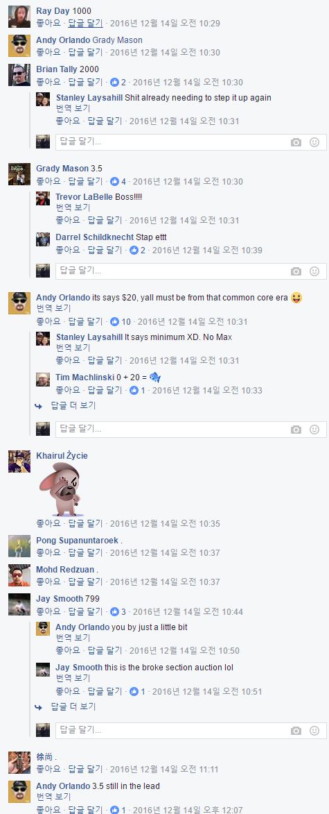Click camera icon in reply box under Jay Smooth thread

pyautogui.click(x=296, y=731)
